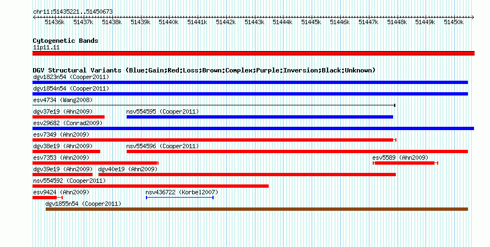Click the esv9424 (Ahn2009) short red bar
Image resolution: width=490 pixels, height=247 pixels.
pyautogui.click(x=47, y=198)
